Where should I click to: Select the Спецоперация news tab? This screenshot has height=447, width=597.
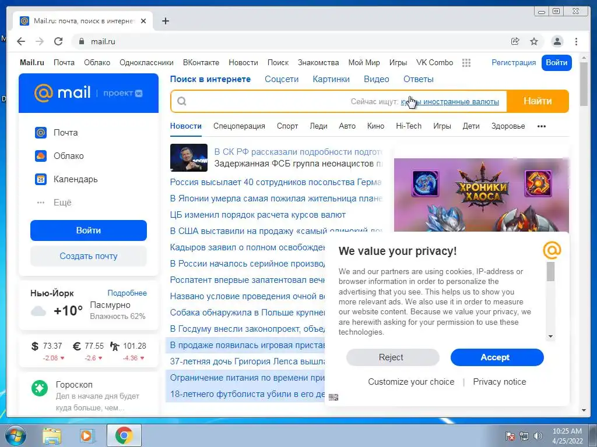pos(239,126)
